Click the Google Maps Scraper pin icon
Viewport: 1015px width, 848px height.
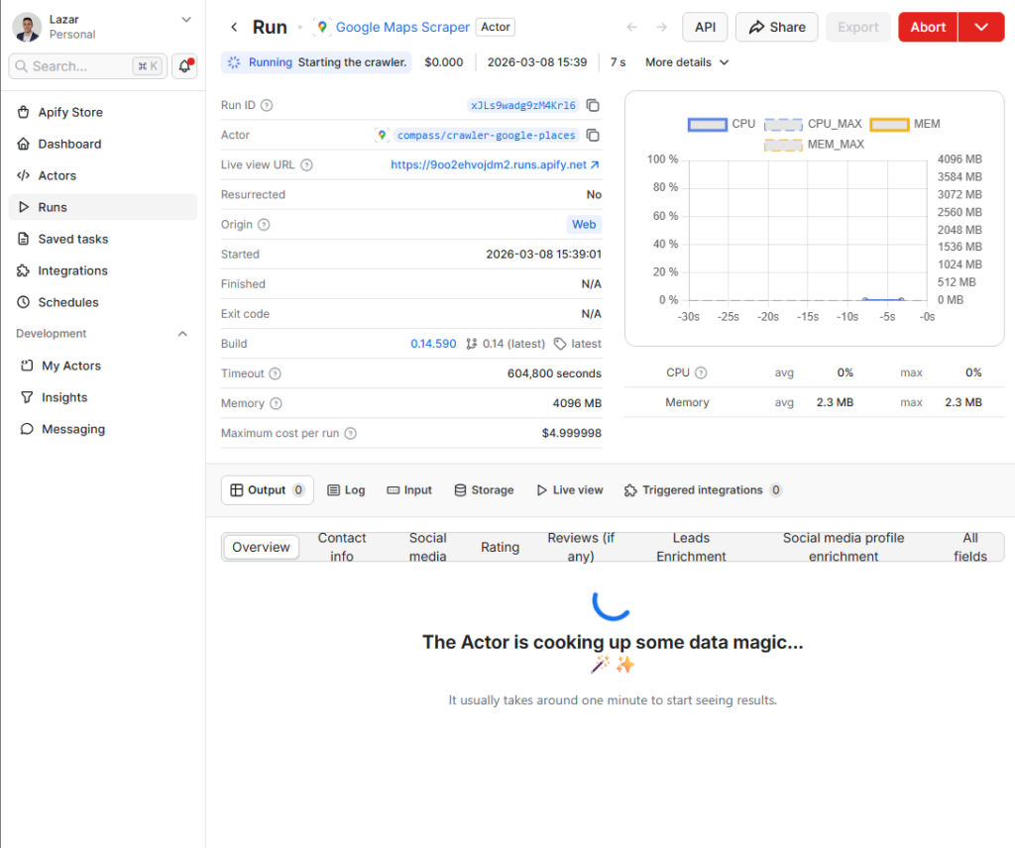click(322, 27)
